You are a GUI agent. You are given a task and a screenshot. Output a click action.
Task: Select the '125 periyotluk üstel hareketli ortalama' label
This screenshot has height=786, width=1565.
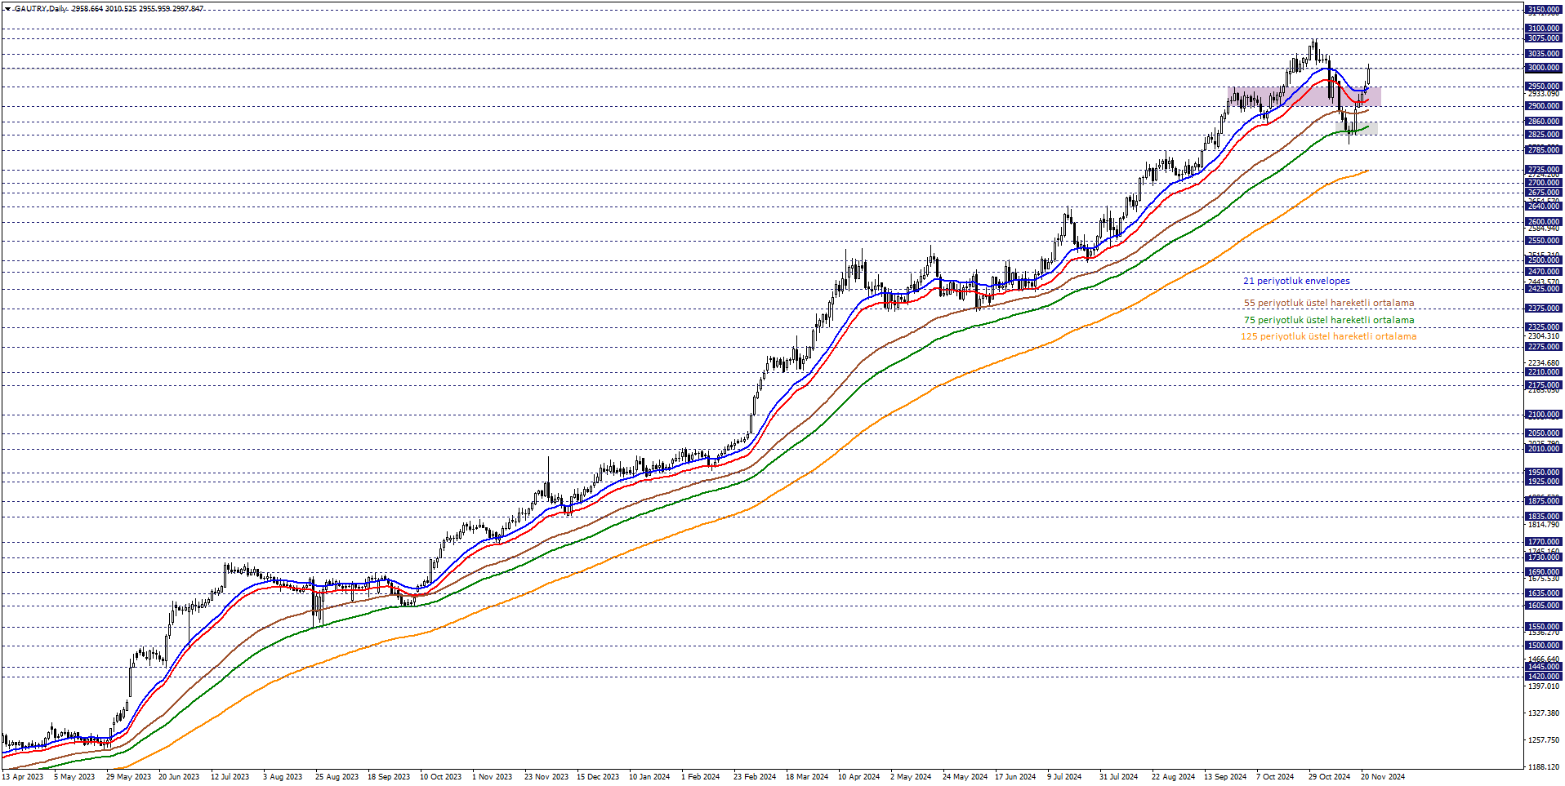[x=1328, y=336]
